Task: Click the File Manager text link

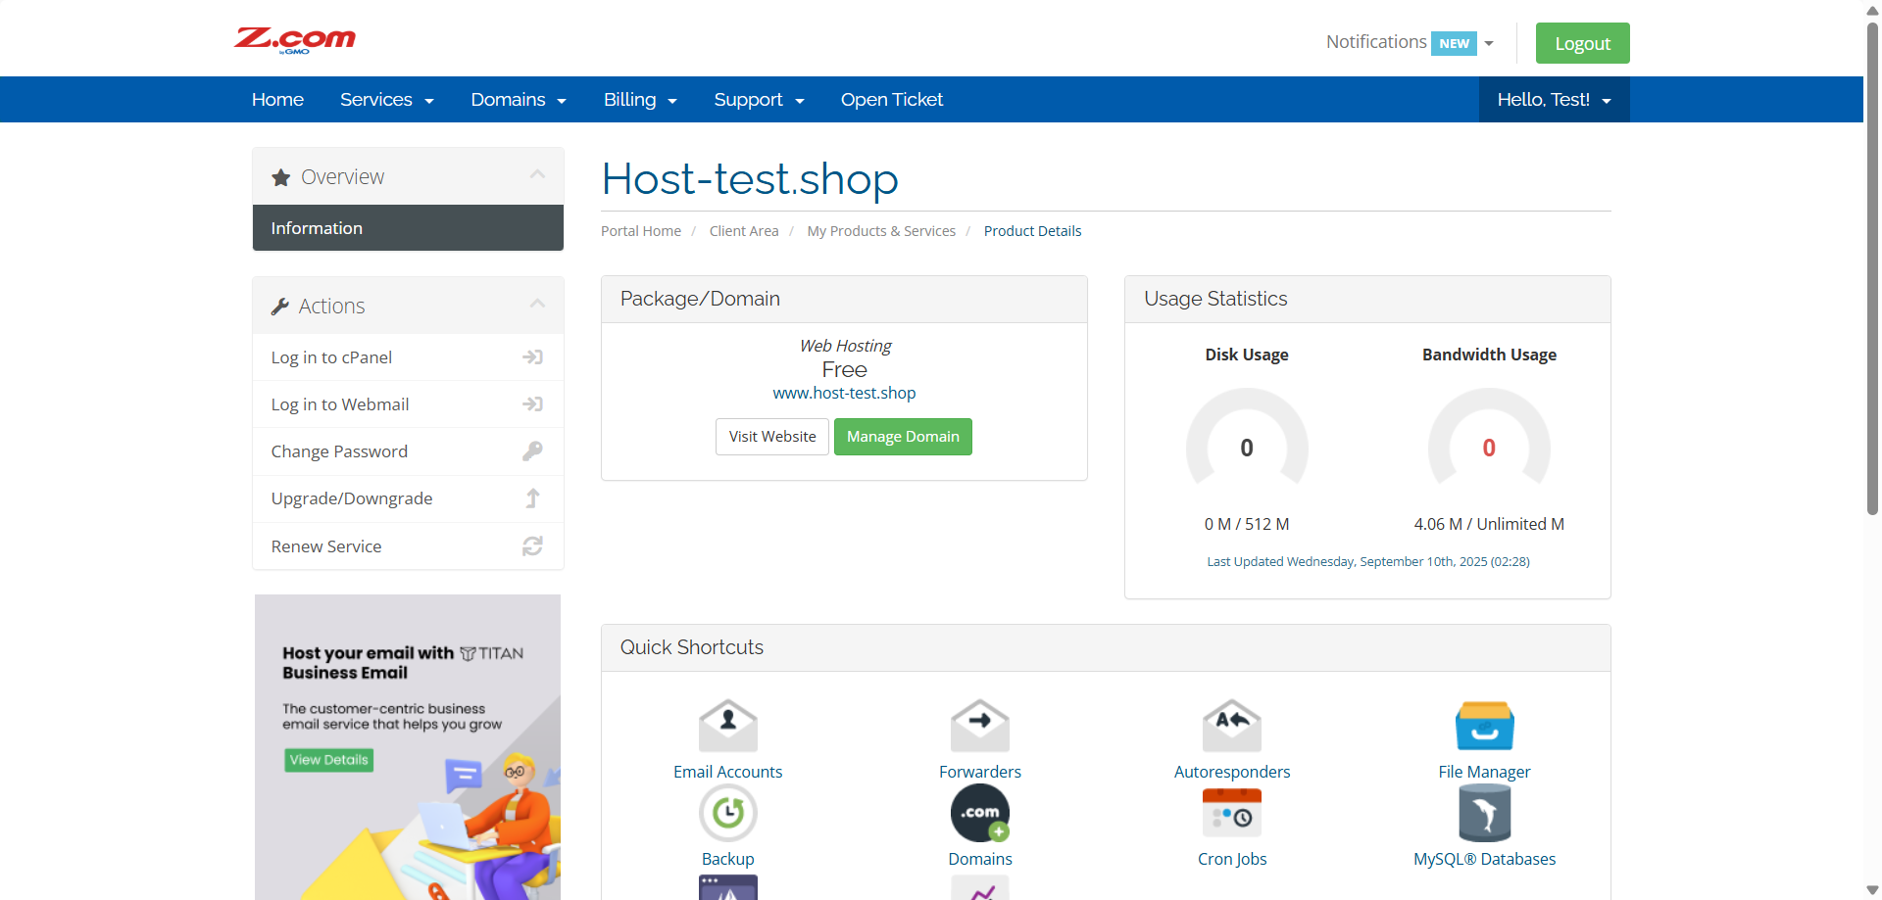Action: click(1484, 772)
